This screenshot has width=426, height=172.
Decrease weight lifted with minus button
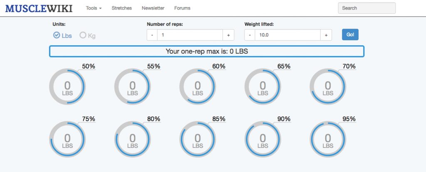(x=250, y=35)
